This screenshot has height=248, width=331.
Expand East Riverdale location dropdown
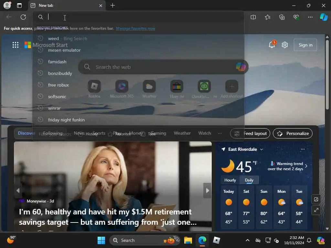(262, 149)
